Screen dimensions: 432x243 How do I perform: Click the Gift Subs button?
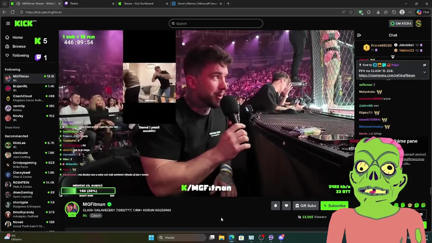305,206
